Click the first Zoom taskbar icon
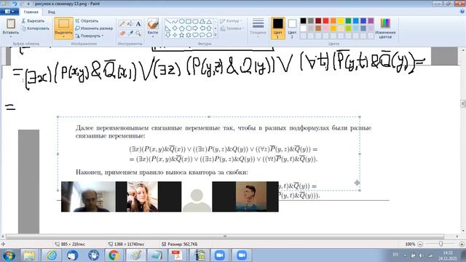466x262 pixels. click(x=220, y=255)
